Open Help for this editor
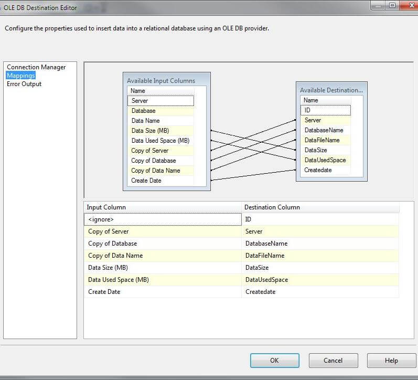The width and height of the screenshot is (418, 380). pos(391,360)
